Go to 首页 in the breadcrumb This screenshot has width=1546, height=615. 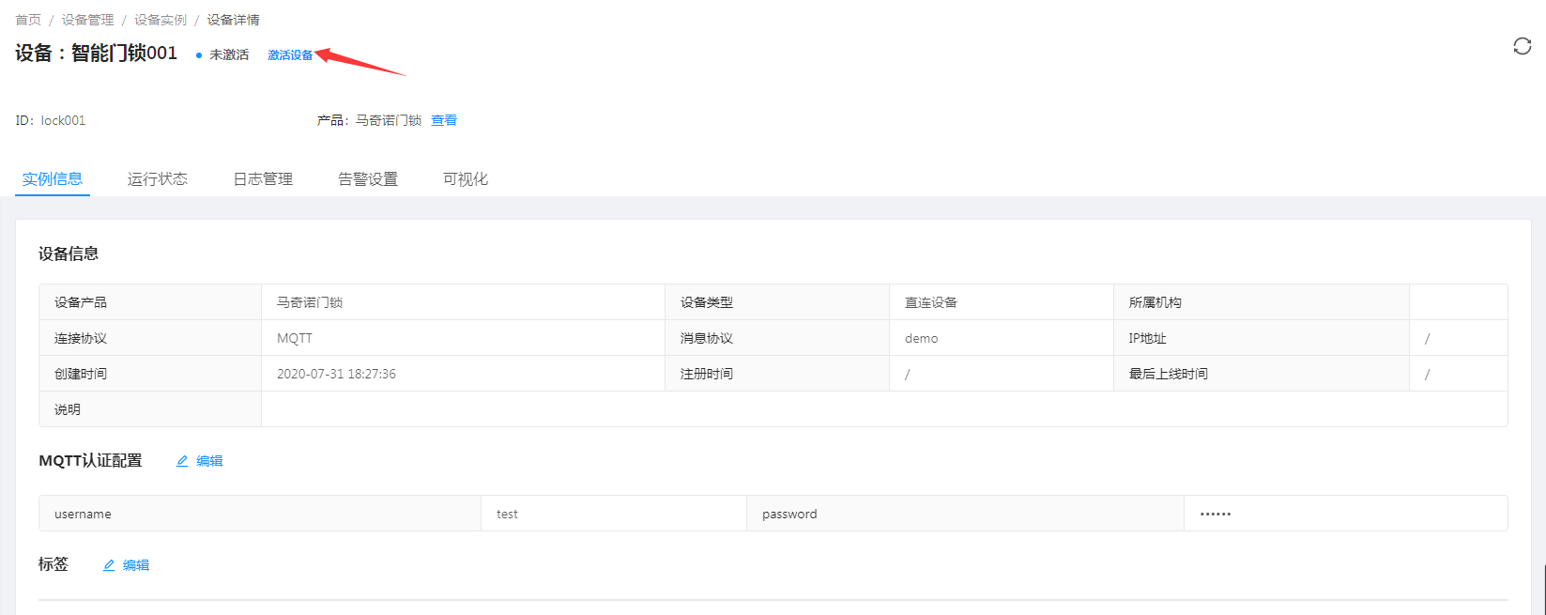click(28, 20)
